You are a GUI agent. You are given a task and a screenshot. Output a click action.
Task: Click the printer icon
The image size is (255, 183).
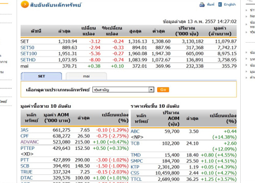click(x=202, y=5)
